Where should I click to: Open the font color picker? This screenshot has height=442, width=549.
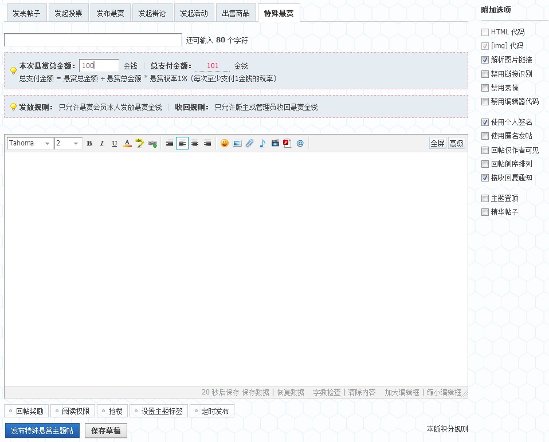coord(127,143)
